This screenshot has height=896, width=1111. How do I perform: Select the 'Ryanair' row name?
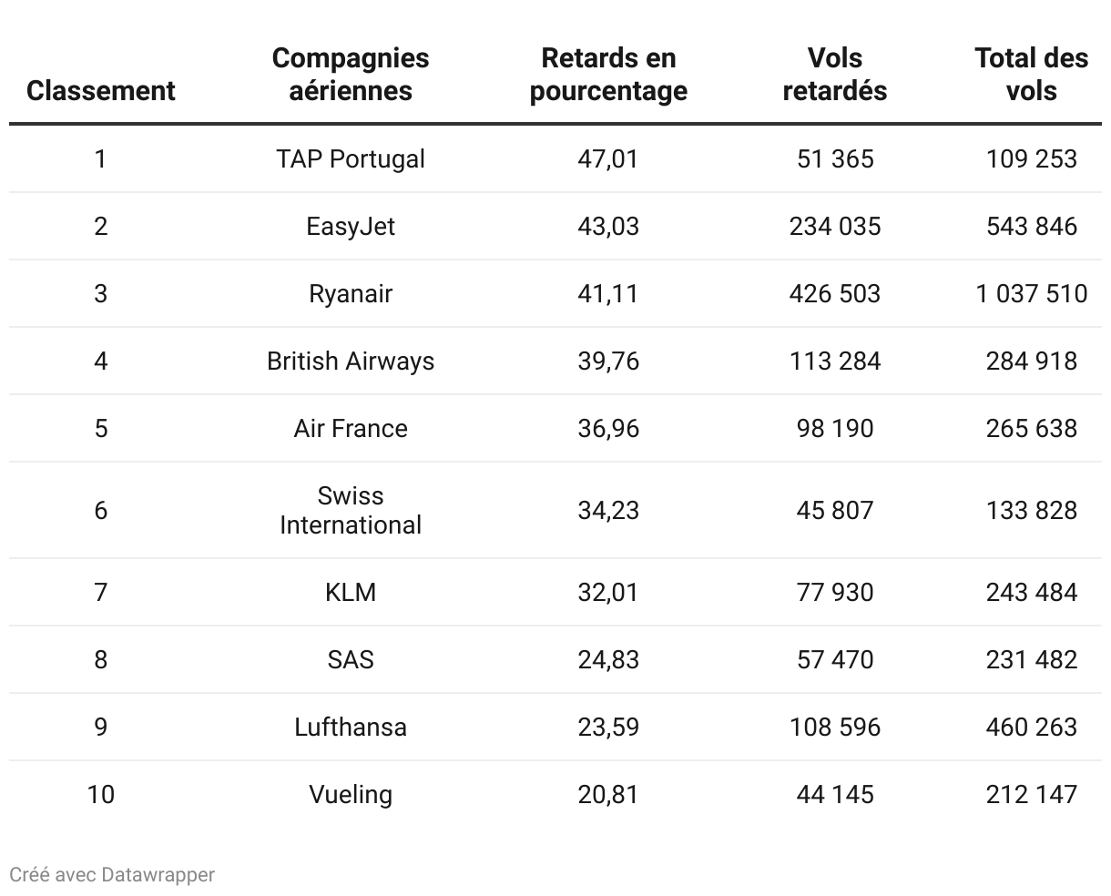(351, 294)
